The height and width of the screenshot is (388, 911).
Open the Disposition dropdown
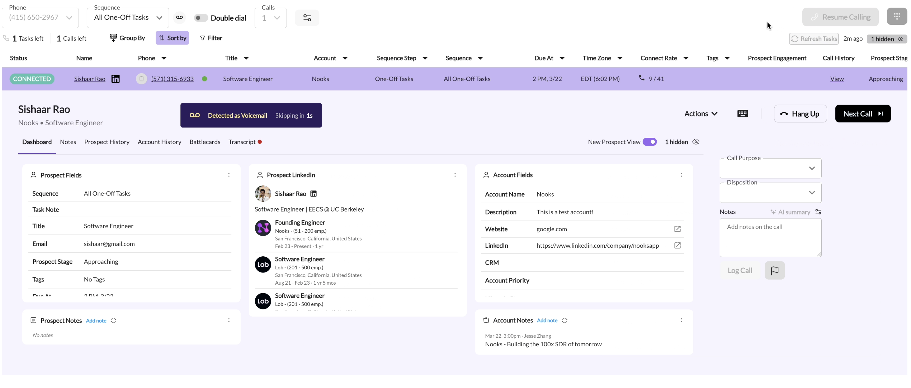pos(770,193)
